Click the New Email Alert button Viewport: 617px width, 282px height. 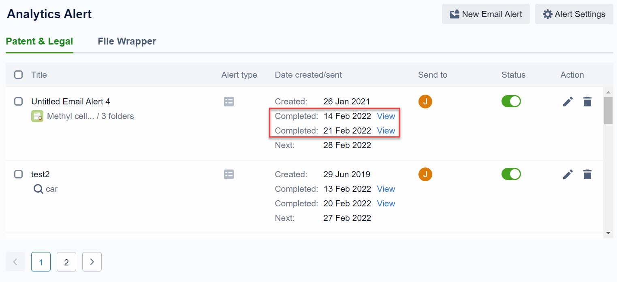[485, 14]
